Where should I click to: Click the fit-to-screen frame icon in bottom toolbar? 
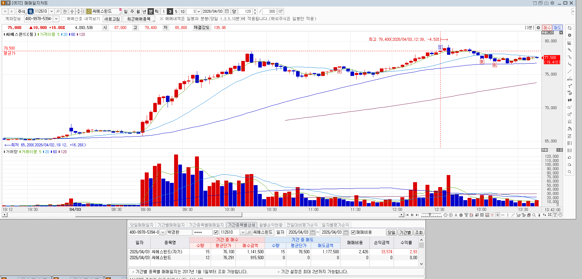pos(550,215)
